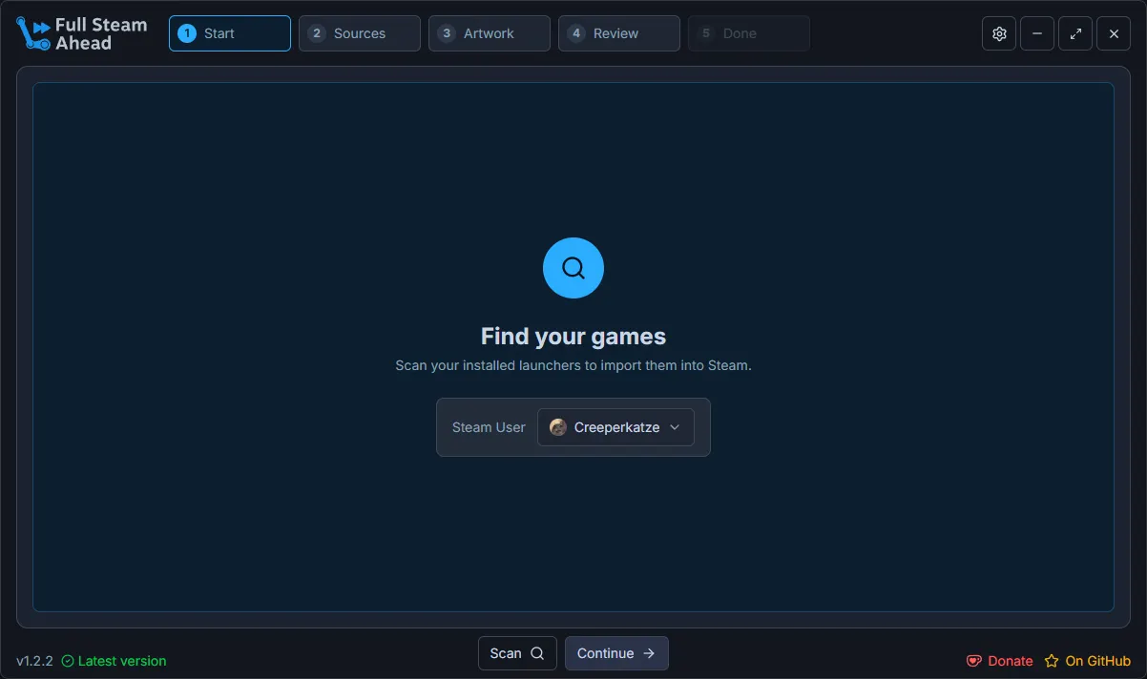Click the v1.2.2 version label
This screenshot has height=679, width=1147.
click(x=34, y=661)
